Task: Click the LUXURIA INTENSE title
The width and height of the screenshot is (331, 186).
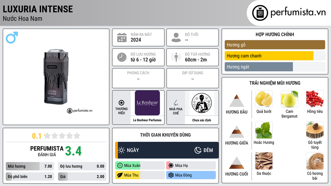Action: [38, 9]
